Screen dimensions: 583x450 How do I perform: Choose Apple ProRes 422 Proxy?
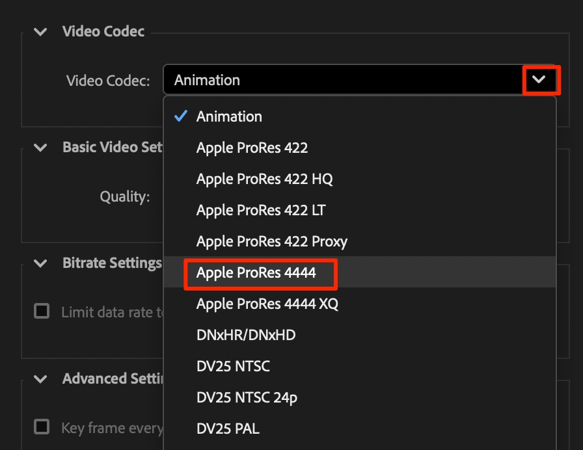pos(272,242)
